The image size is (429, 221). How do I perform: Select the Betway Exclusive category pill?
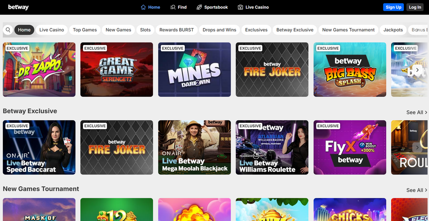[x=295, y=30]
